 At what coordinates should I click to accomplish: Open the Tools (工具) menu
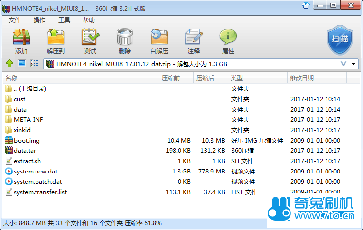(x=64, y=20)
